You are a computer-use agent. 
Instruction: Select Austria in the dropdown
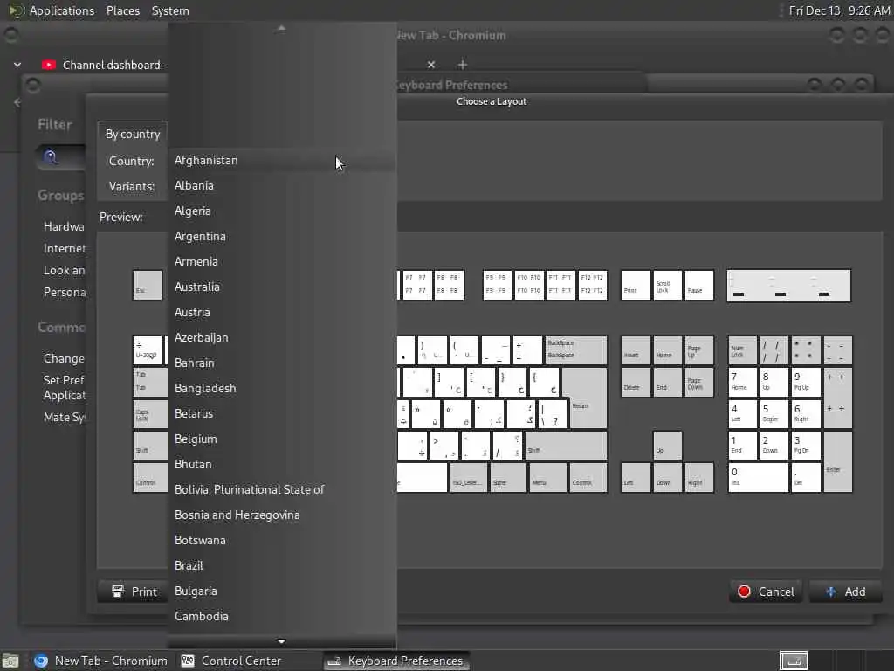tap(282, 312)
